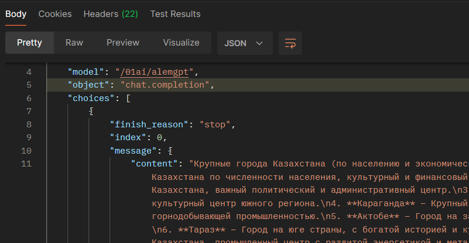Select the Pretty view mode
The image size is (469, 243).
(x=29, y=43)
